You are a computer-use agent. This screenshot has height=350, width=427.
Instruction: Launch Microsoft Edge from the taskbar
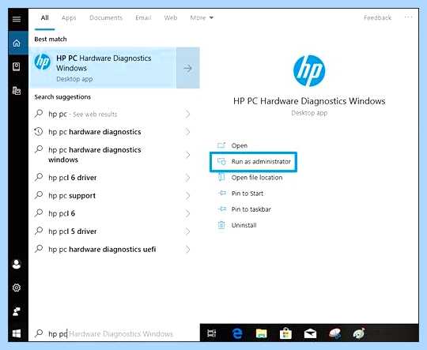click(x=237, y=333)
